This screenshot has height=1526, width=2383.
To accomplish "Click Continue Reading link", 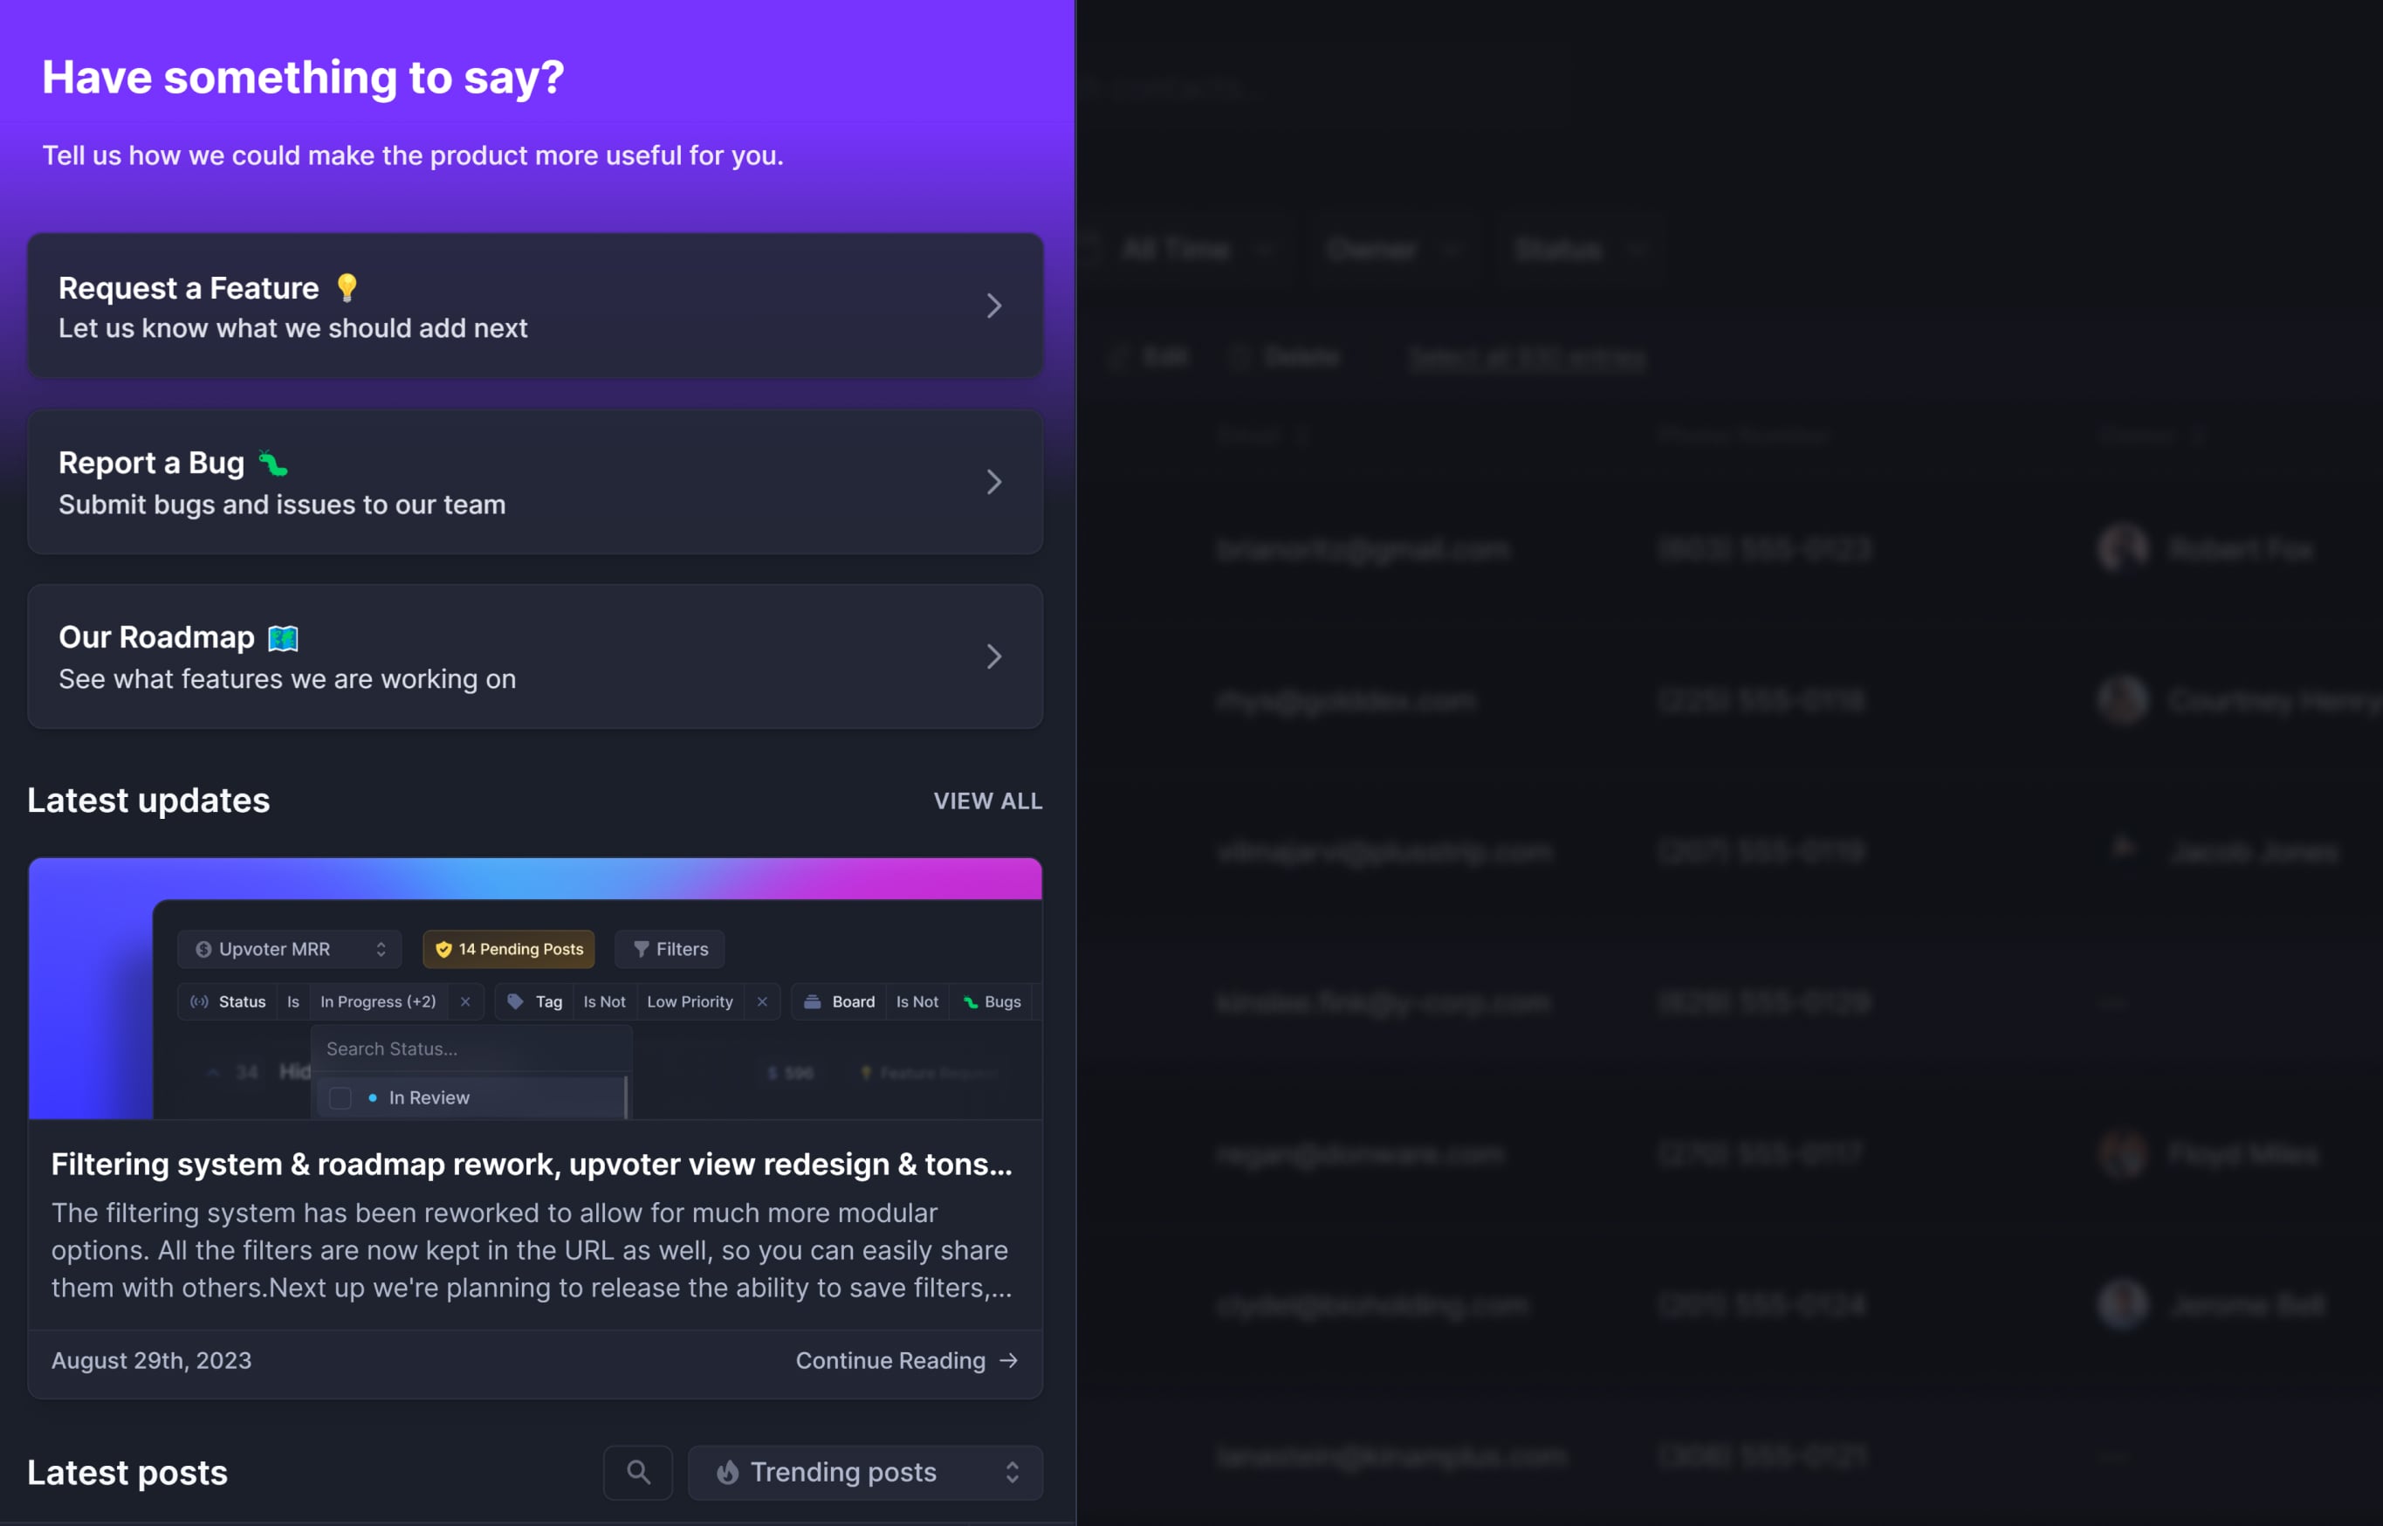I will coord(889,1360).
